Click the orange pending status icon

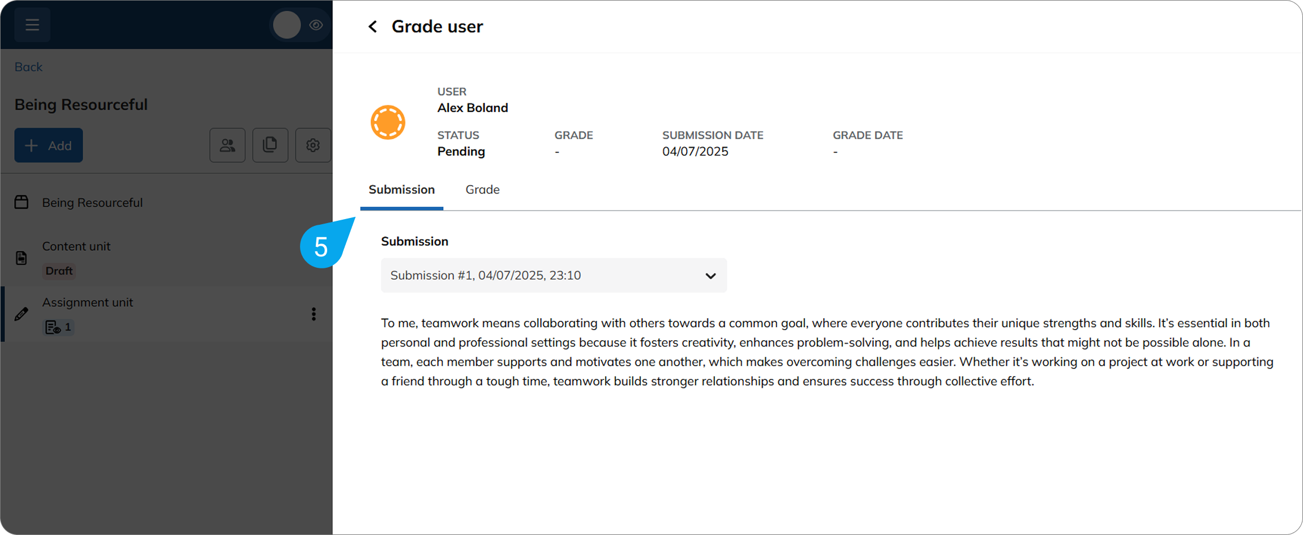[x=388, y=122]
